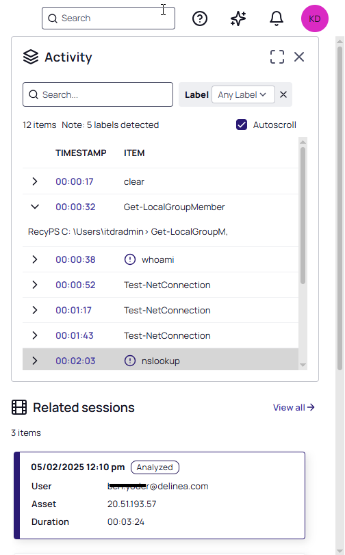Expand the clear command row
Viewport: 345px width, 555px height.
pyautogui.click(x=35, y=181)
